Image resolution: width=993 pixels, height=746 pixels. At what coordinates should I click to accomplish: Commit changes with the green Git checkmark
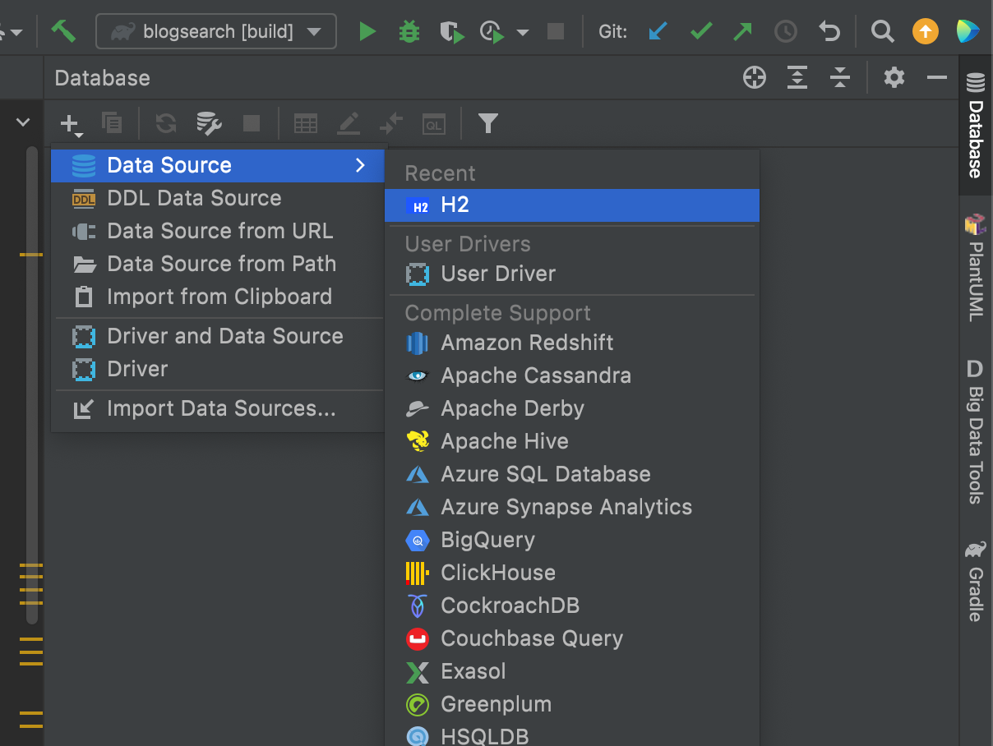pos(701,32)
